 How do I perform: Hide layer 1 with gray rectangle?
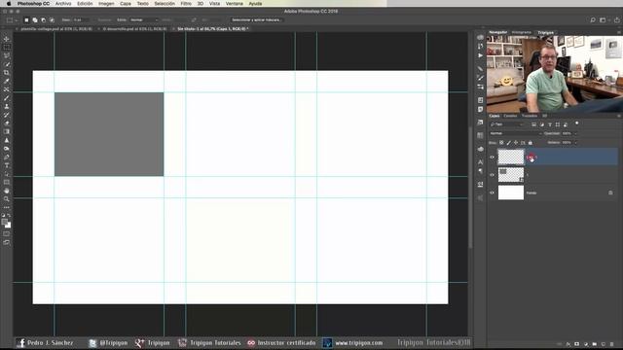click(492, 175)
